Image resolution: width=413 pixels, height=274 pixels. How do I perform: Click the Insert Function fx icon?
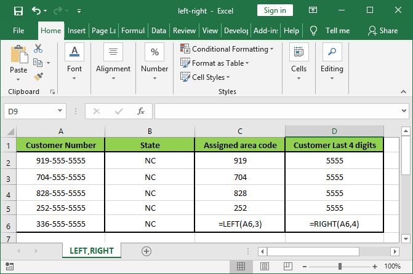[141, 111]
